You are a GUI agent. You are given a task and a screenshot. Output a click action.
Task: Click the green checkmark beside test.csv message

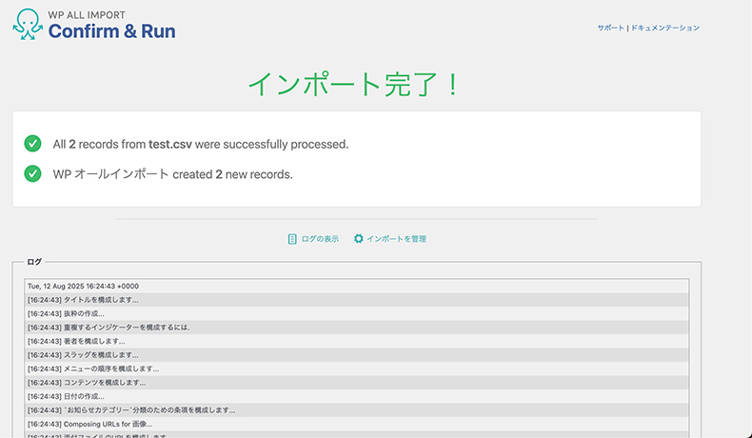[32, 144]
